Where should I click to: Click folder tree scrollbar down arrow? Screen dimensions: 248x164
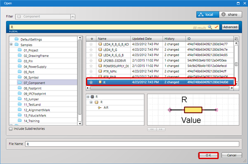(x=80, y=124)
